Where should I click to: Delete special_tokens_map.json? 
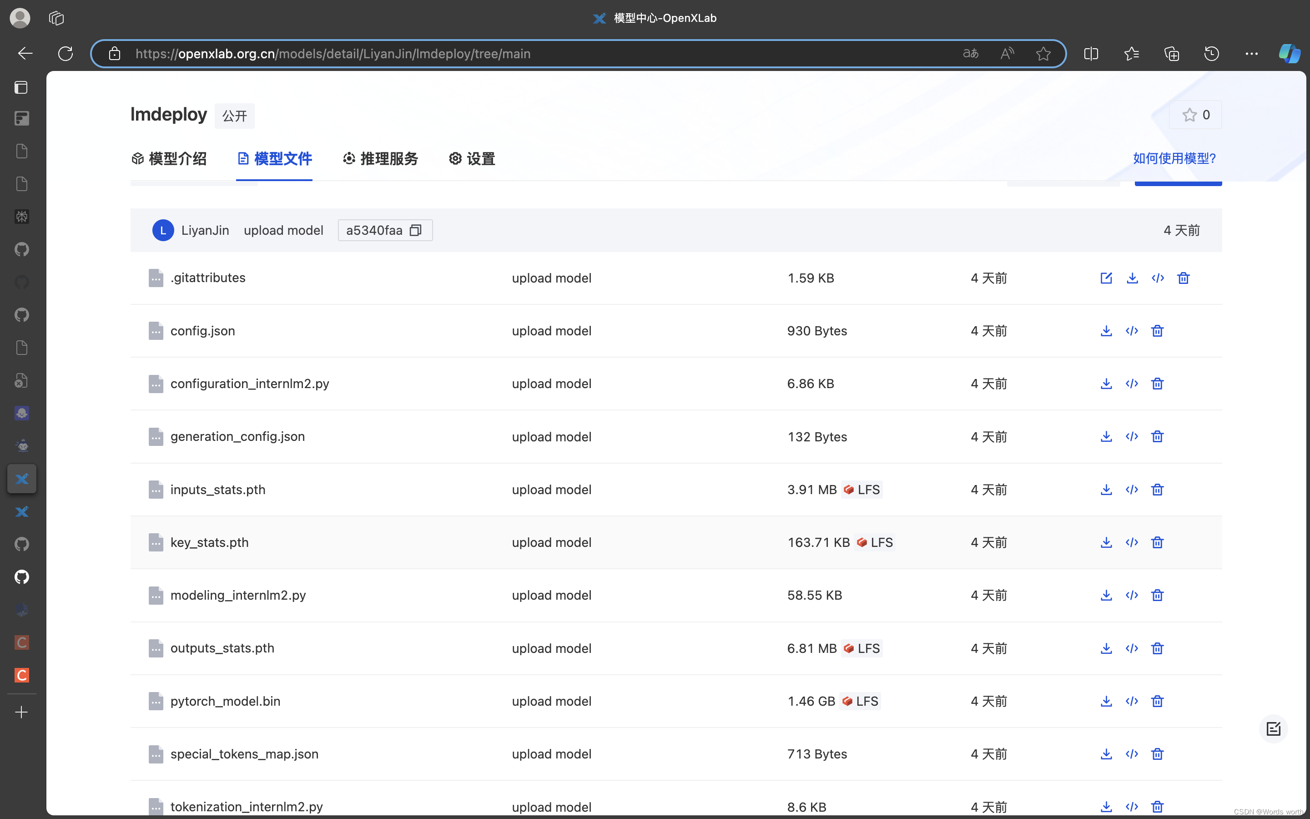pyautogui.click(x=1157, y=754)
